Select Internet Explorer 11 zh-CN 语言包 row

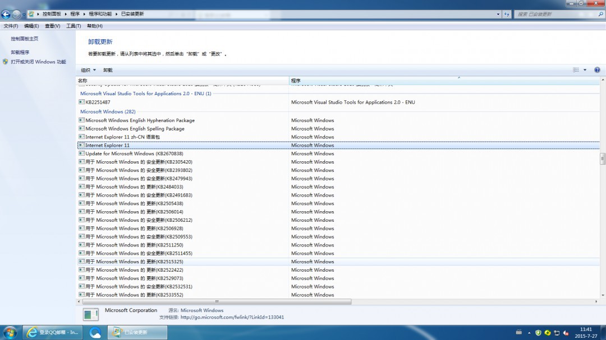(x=338, y=137)
